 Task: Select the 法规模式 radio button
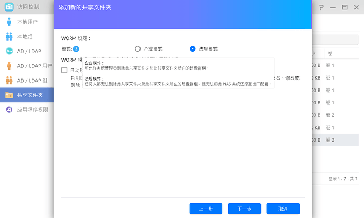pyautogui.click(x=193, y=49)
